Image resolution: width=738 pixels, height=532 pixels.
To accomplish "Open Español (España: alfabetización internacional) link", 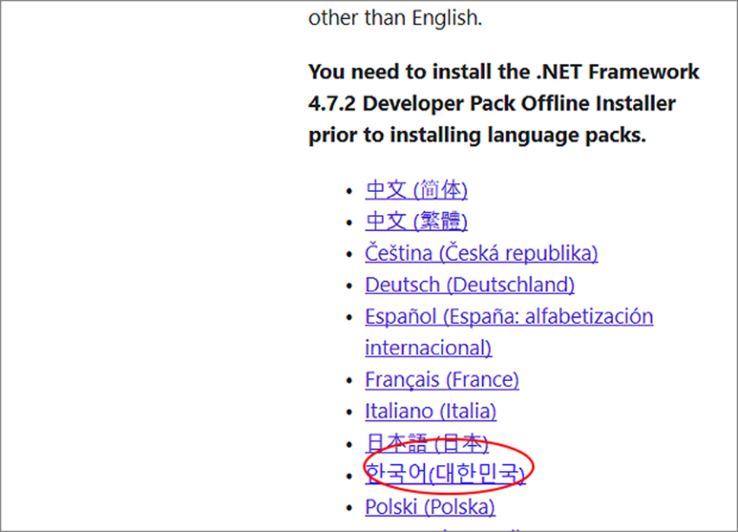I will (x=509, y=332).
